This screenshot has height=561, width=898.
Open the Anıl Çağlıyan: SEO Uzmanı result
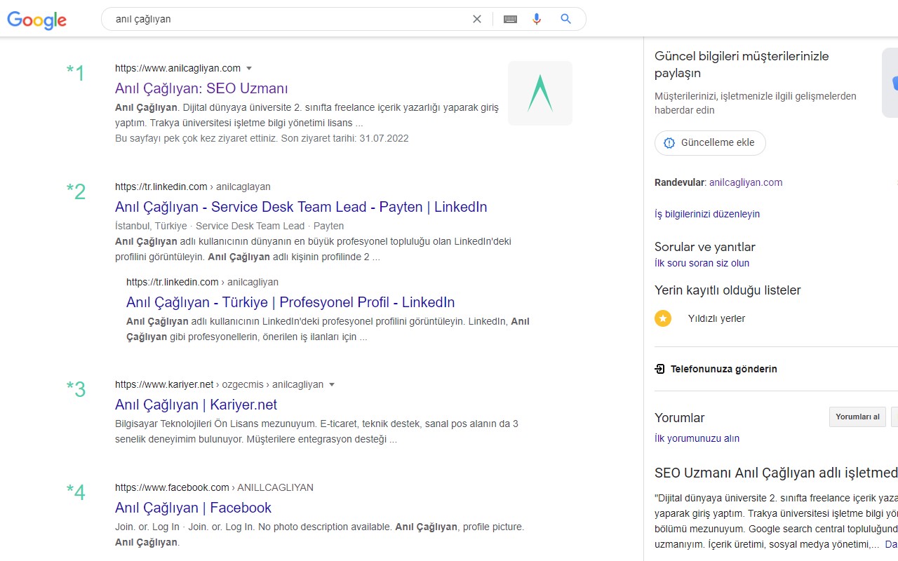(x=201, y=88)
